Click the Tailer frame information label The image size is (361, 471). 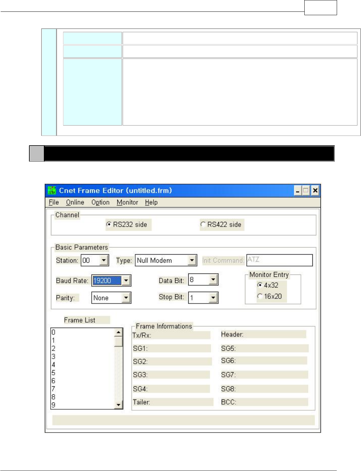click(x=141, y=402)
